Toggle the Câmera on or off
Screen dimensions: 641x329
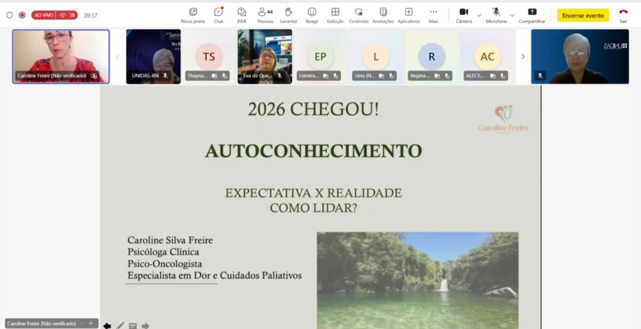tap(464, 15)
